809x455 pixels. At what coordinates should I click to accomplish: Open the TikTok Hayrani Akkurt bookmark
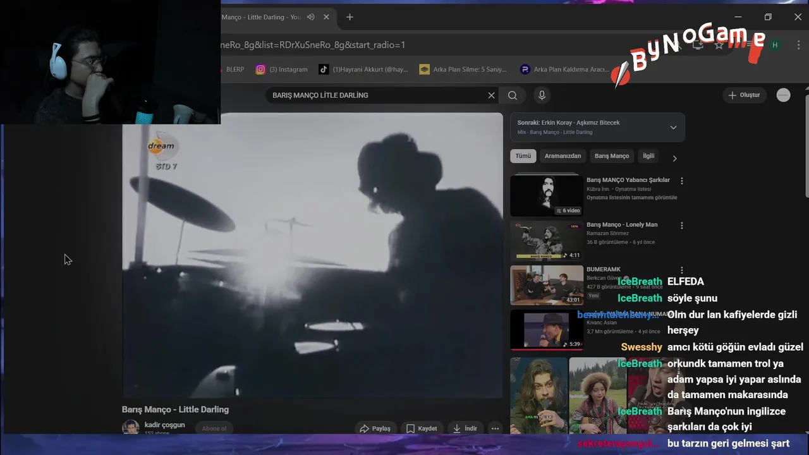tap(363, 70)
